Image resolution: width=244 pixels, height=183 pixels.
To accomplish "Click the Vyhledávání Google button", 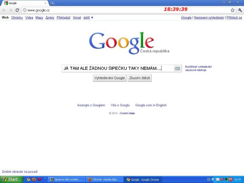I will point(110,78).
